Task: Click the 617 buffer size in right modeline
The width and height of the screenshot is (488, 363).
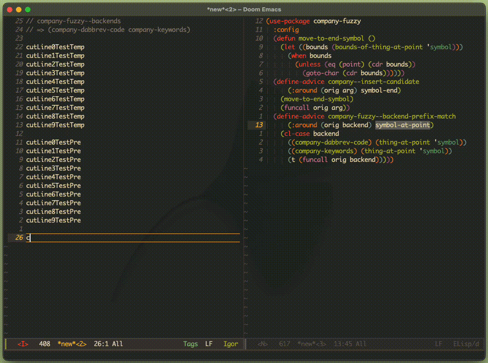Action: pyautogui.click(x=285, y=344)
